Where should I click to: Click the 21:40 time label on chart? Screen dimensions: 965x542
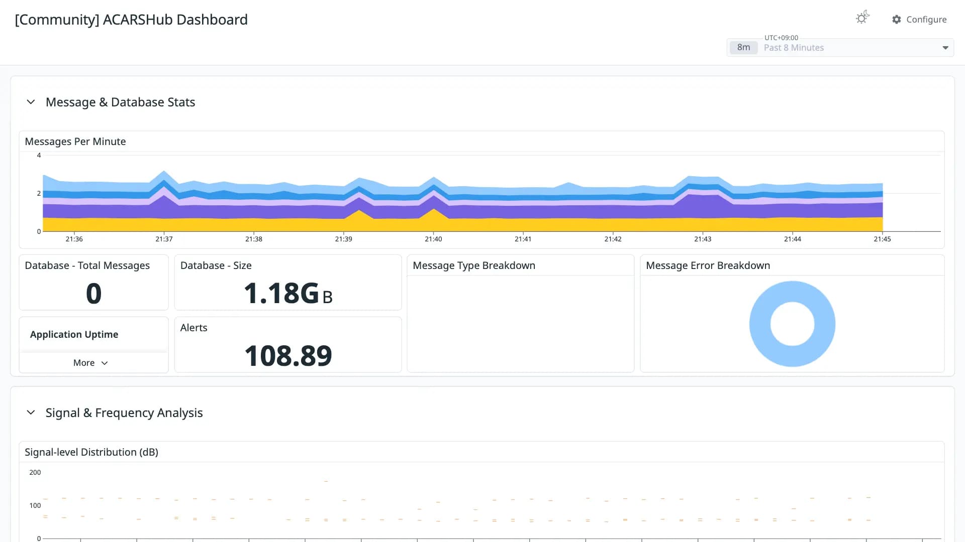click(433, 239)
